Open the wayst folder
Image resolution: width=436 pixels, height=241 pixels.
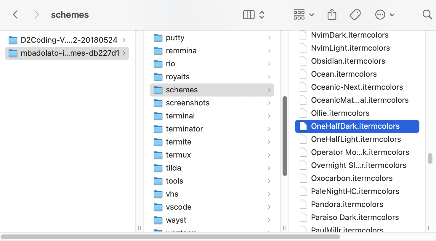(212, 220)
